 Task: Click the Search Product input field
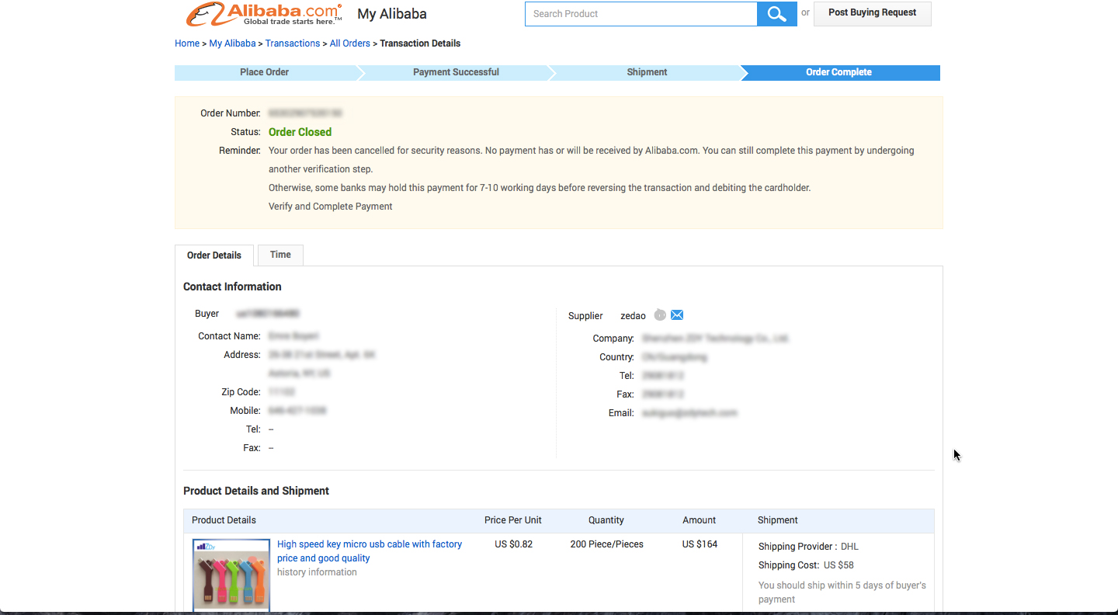click(641, 13)
